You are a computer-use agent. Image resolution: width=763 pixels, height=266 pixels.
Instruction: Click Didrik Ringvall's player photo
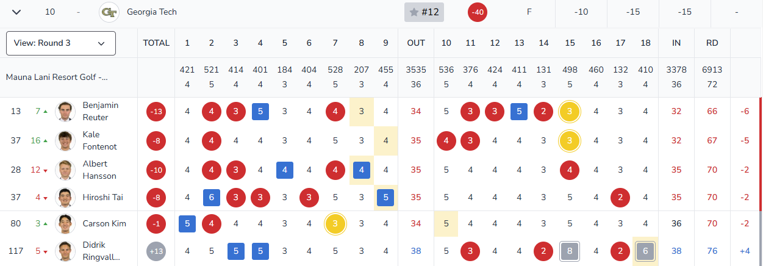click(x=65, y=251)
